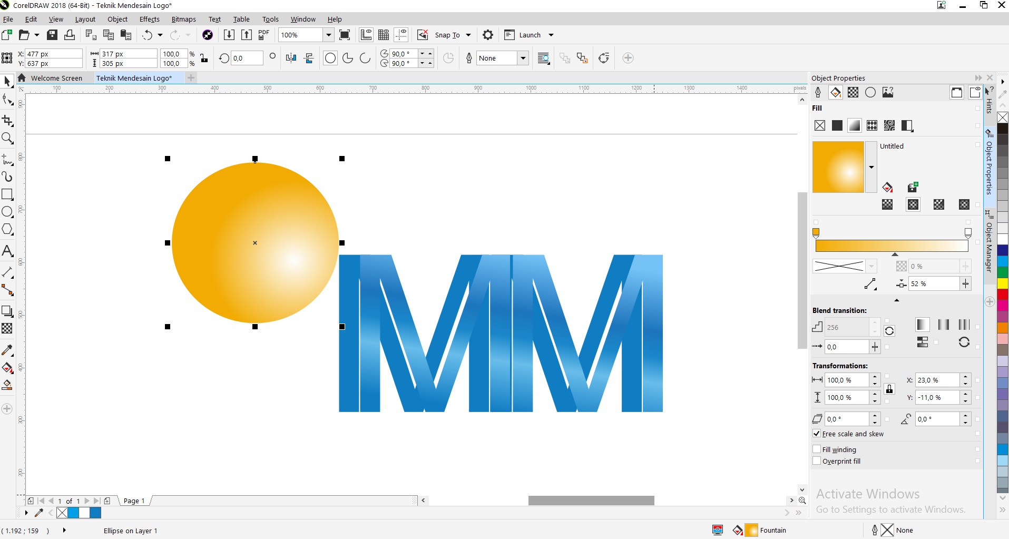The width and height of the screenshot is (1009, 539).
Task: Jump to the last page of the document
Action: point(96,501)
